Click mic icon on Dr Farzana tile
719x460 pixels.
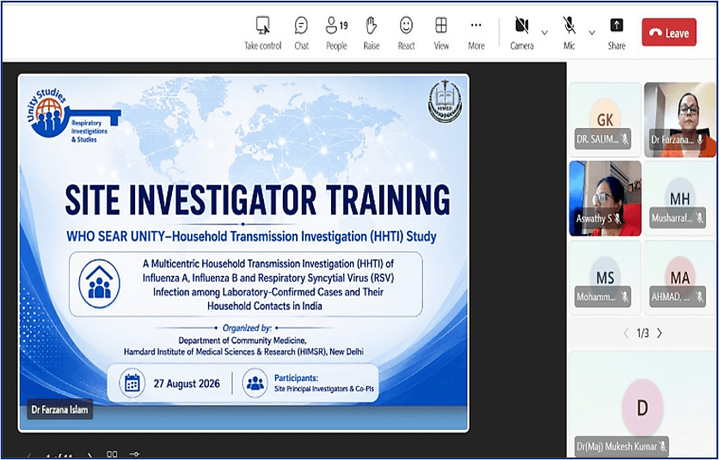(700, 139)
